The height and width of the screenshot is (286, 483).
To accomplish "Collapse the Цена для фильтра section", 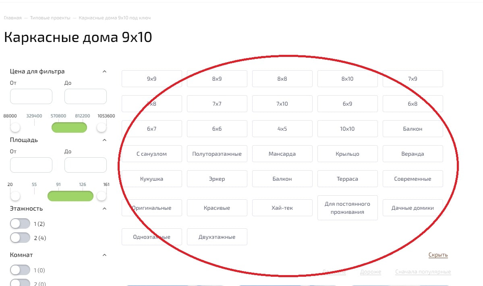I will pos(104,71).
